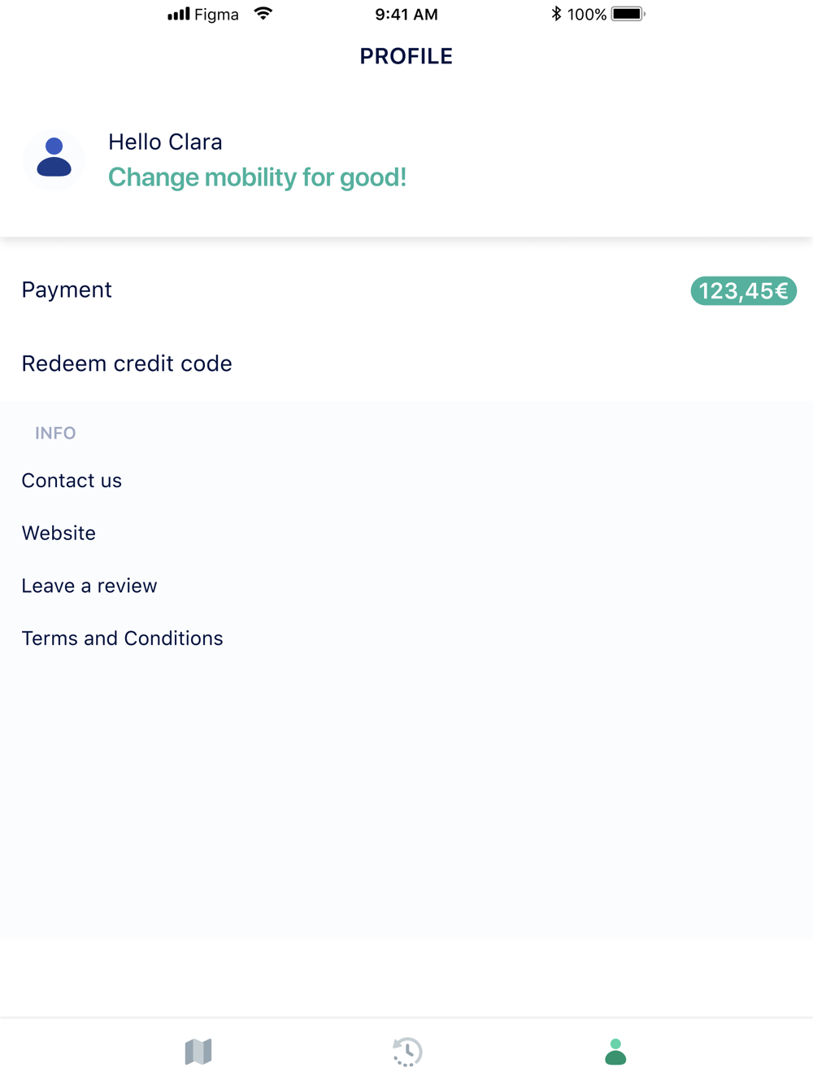Tap the 9:41 AM status clock
This screenshot has width=813, height=1085.
click(406, 14)
